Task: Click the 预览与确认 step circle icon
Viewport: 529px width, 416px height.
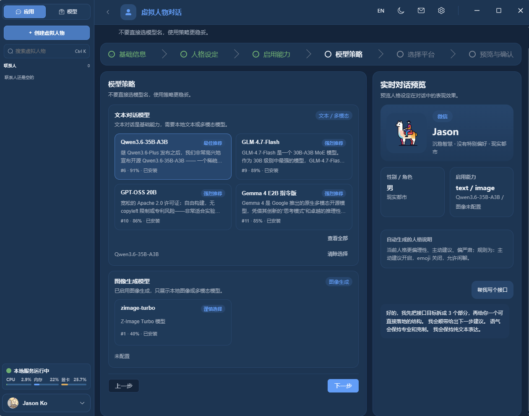Action: coord(472,54)
